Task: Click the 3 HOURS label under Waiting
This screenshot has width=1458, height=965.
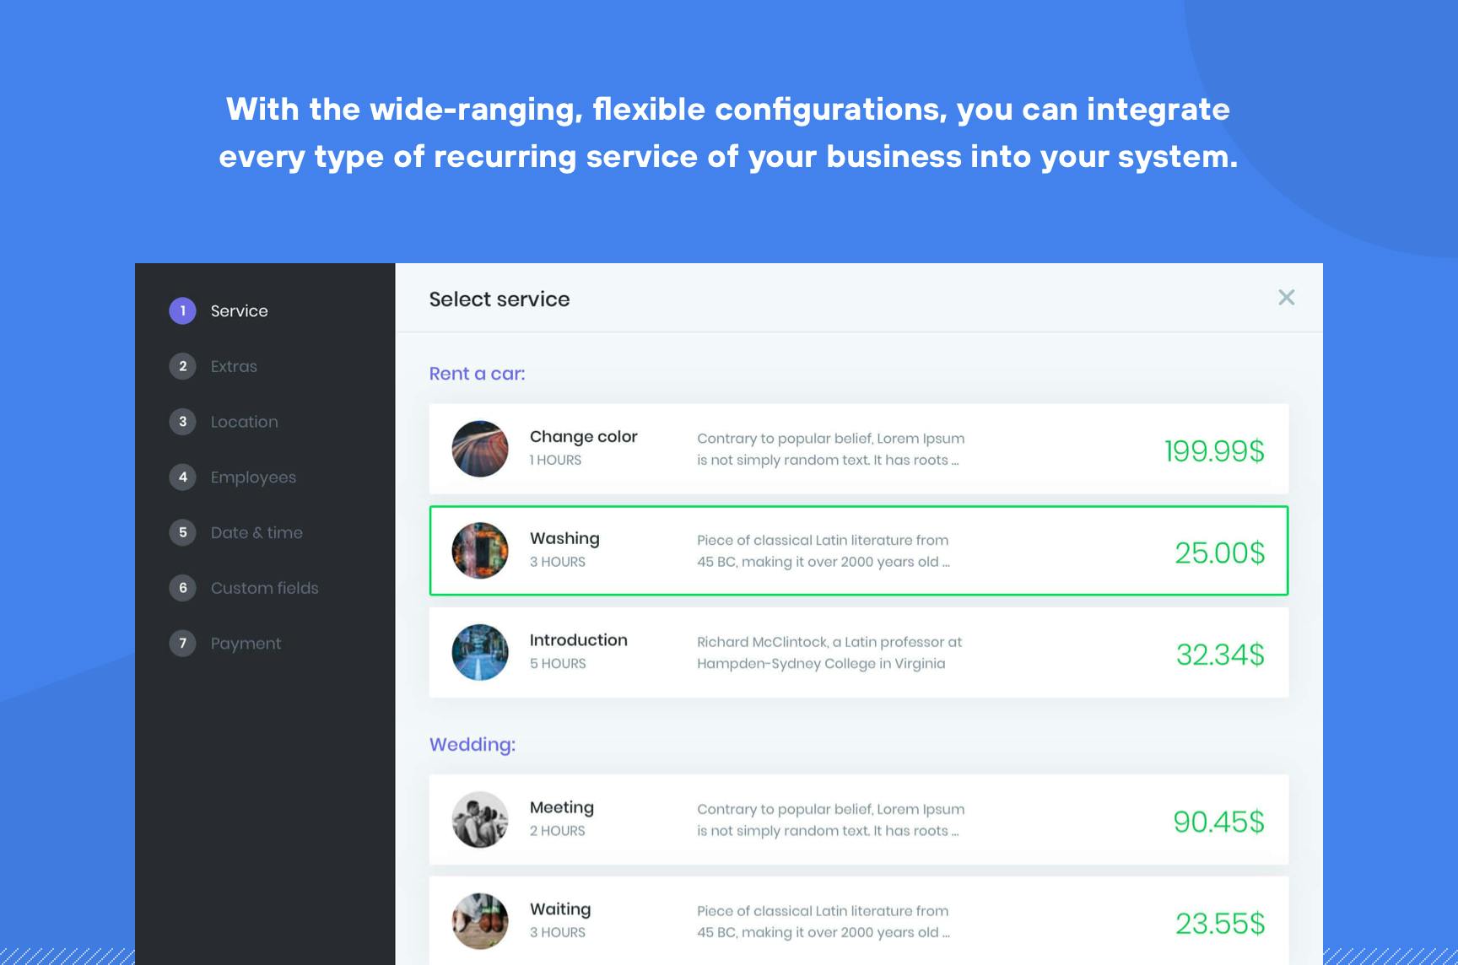Action: tap(558, 932)
